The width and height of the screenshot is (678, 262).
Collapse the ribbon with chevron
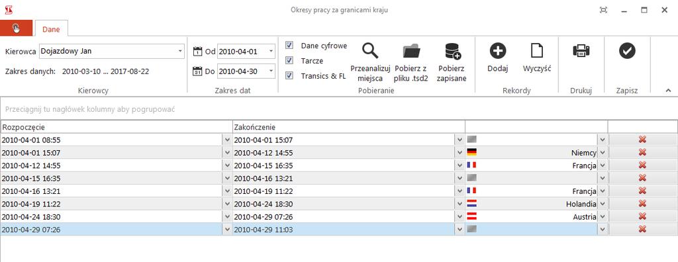(x=668, y=91)
